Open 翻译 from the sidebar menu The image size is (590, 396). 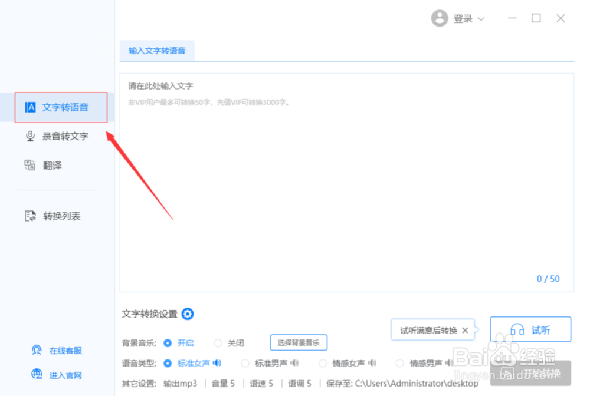pyautogui.click(x=30, y=166)
